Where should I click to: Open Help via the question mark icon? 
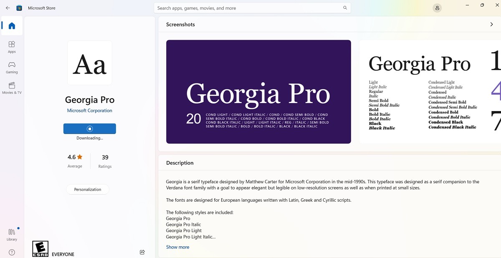click(x=11, y=252)
